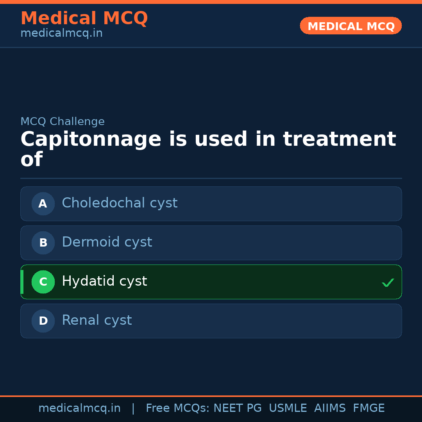Click USMLE in the footer

pos(288,408)
